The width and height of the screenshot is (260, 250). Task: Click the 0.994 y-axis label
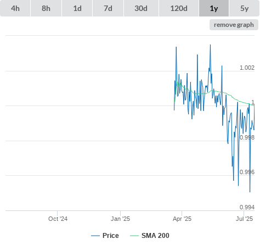pos(247,207)
